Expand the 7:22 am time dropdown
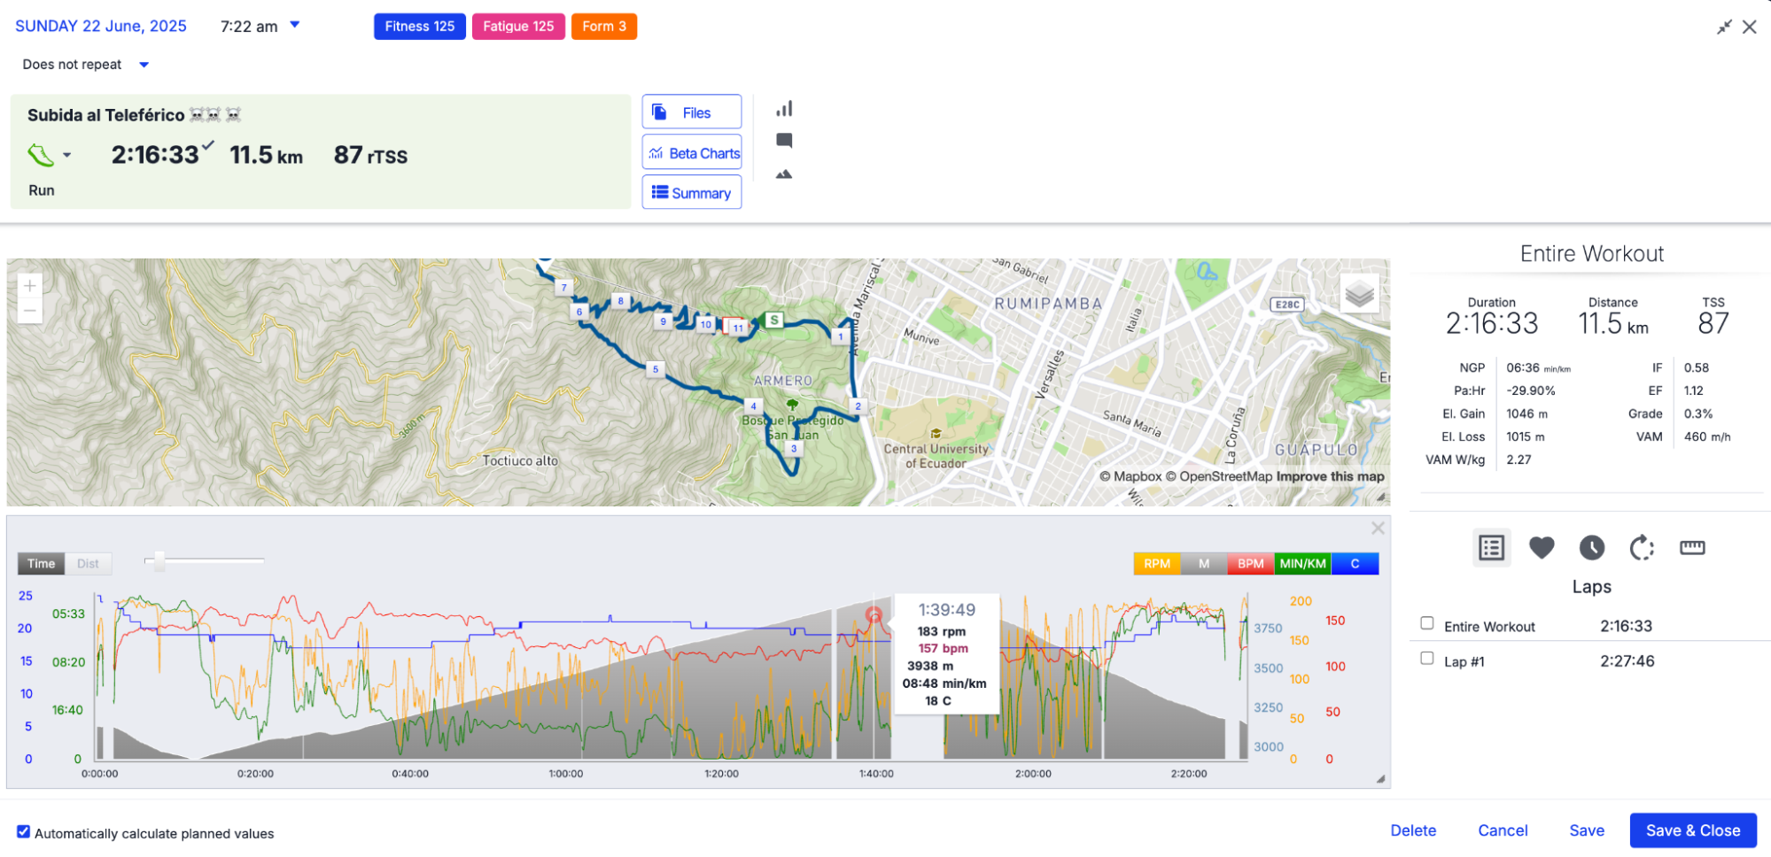Screen dimensions: 1771x857 295,25
